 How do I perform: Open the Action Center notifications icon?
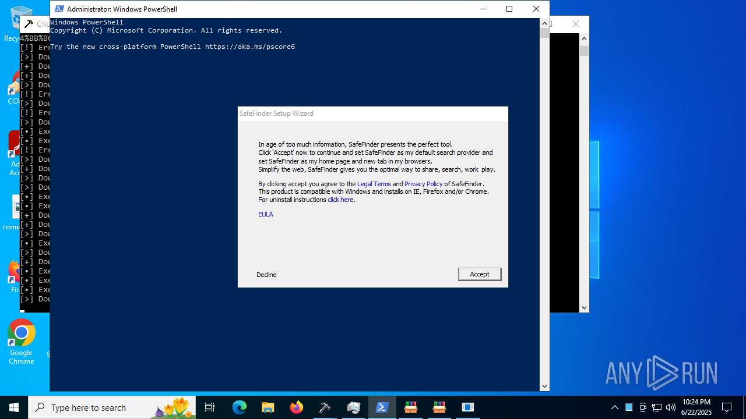[x=727, y=407]
